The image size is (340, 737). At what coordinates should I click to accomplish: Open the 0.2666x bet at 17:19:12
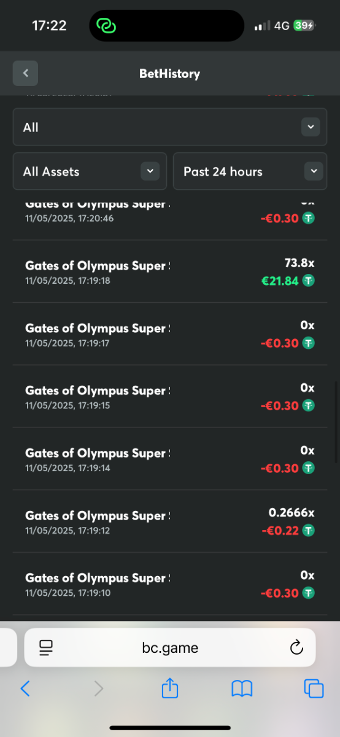coord(170,521)
